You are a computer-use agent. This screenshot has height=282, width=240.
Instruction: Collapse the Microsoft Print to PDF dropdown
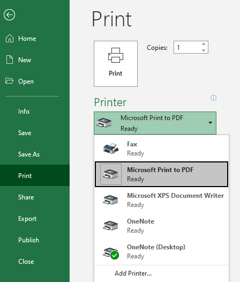point(155,123)
